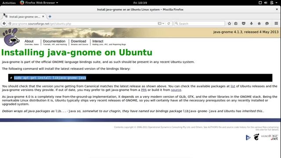Open the volume control in top bar
Viewport: 281px width, 158px height.
pyautogui.click(x=266, y=3)
